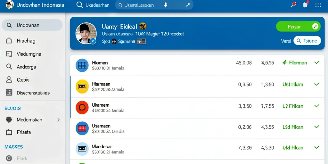Click the Oepia person icon
The height and width of the screenshot is (164, 328).
point(9,79)
